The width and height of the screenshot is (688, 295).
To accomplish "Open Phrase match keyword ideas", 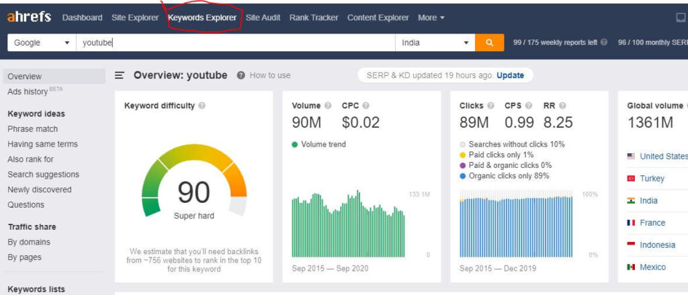I will point(32,129).
